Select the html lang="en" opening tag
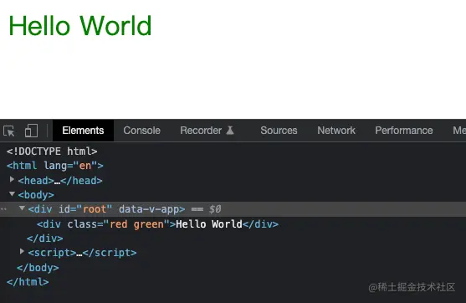The image size is (466, 303). 55,166
